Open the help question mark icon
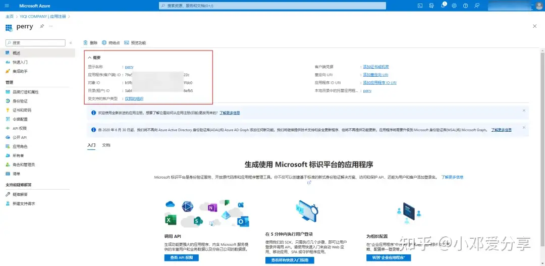The width and height of the screenshot is (545, 266). click(x=465, y=6)
